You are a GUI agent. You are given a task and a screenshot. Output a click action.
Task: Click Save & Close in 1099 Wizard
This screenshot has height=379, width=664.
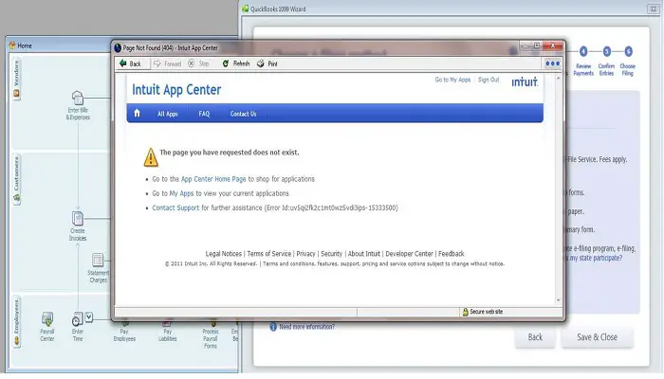pyautogui.click(x=597, y=337)
